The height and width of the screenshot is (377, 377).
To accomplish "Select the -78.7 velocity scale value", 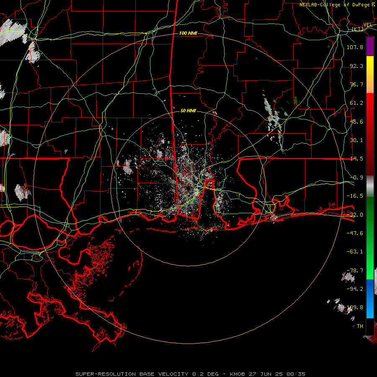I will click(x=355, y=271).
